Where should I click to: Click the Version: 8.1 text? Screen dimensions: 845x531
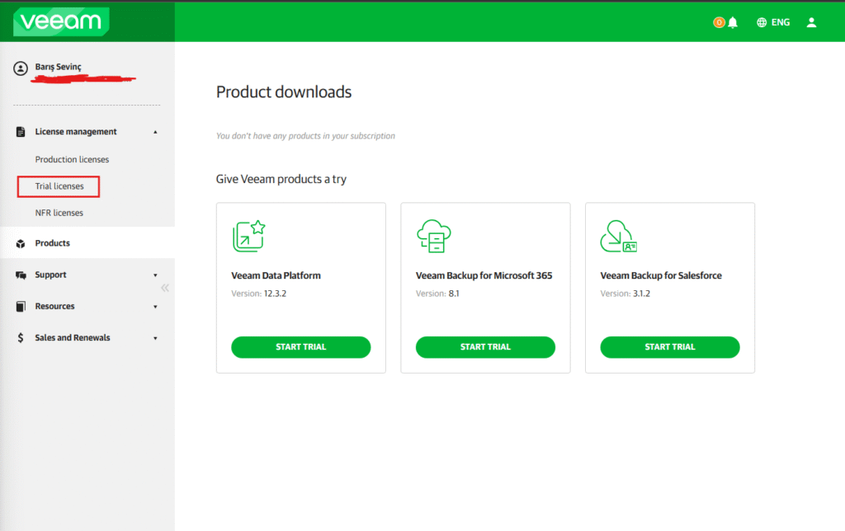point(437,294)
